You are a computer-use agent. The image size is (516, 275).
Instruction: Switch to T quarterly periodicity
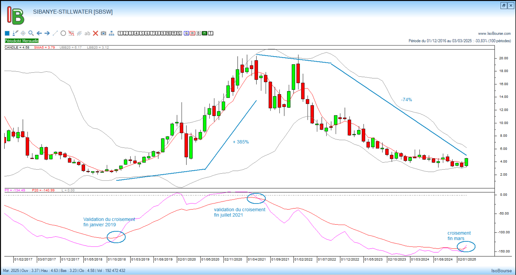[x=211, y=33]
